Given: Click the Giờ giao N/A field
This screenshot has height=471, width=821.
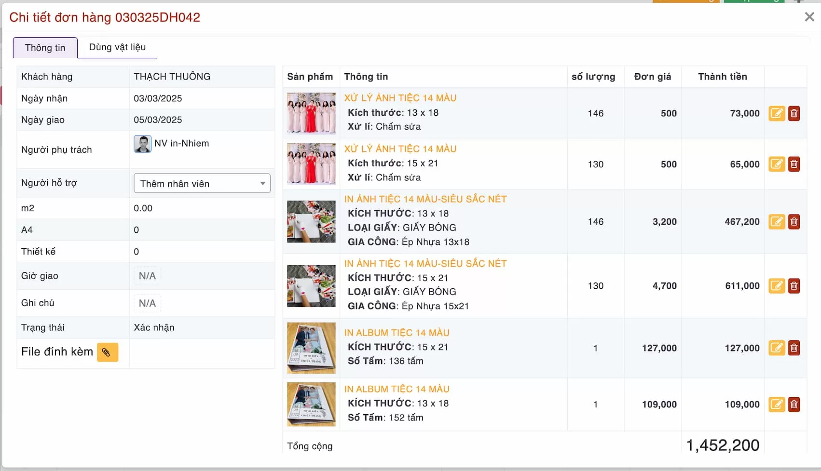Looking at the screenshot, I should tap(147, 276).
